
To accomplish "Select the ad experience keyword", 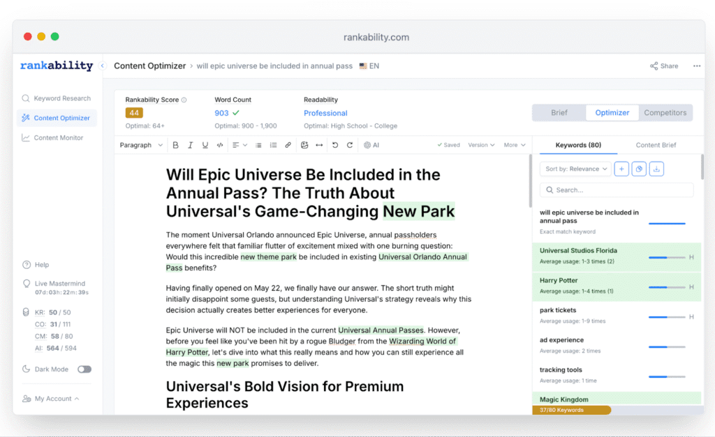I will tap(617, 346).
